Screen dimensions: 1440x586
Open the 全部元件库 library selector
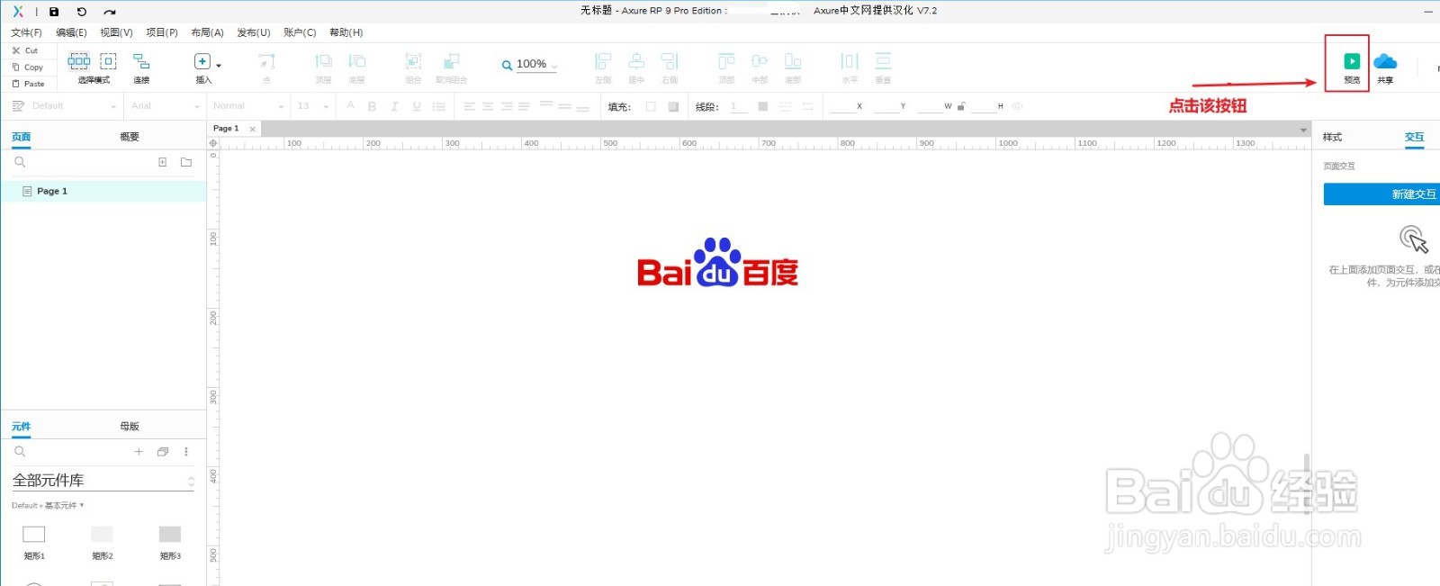[x=103, y=481]
